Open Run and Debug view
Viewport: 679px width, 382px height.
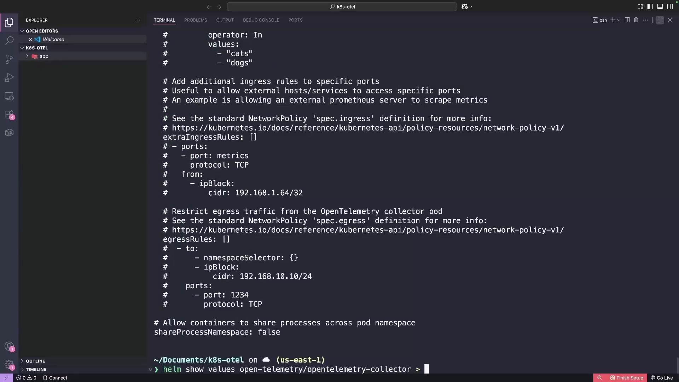(9, 77)
